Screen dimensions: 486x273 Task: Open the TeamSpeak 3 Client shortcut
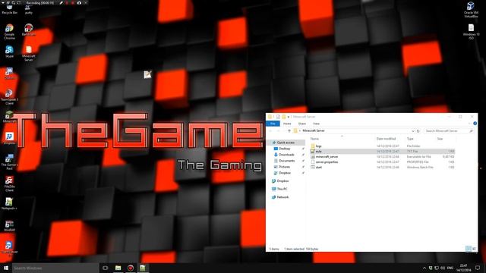coord(9,97)
